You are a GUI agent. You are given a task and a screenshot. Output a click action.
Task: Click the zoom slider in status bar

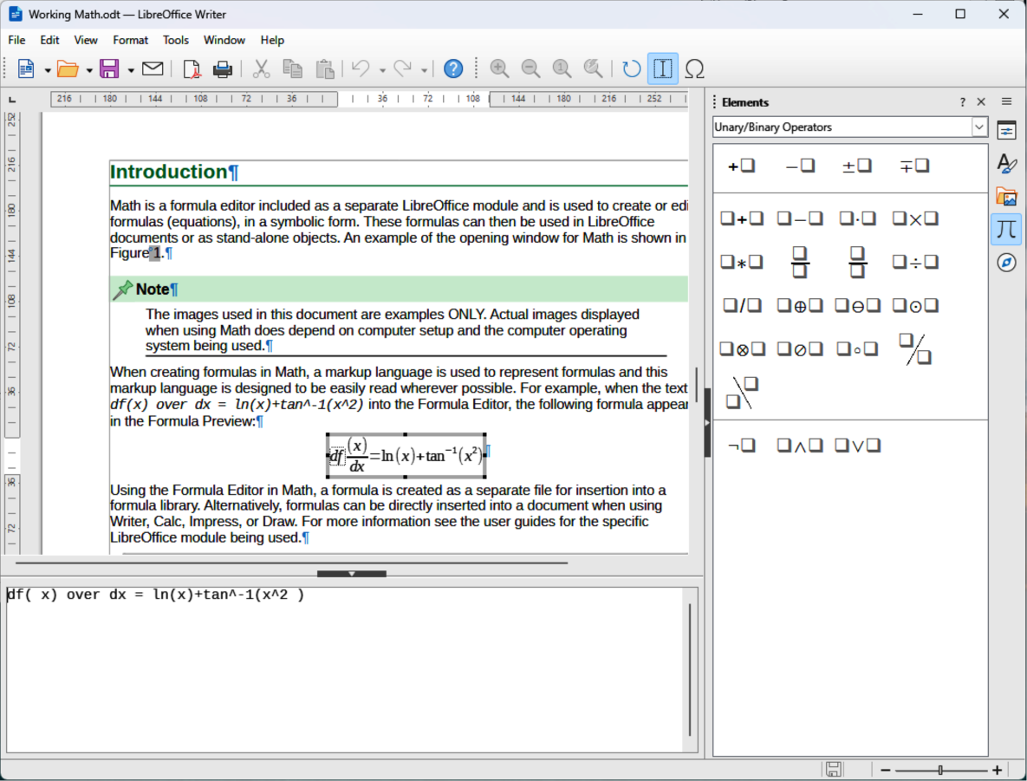[940, 770]
